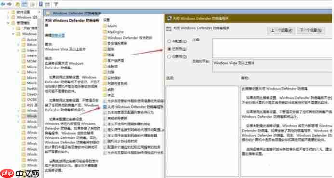Screen dimensions: 334x178
Task: Click the MpEngine folder icon
Action: (x=105, y=32)
